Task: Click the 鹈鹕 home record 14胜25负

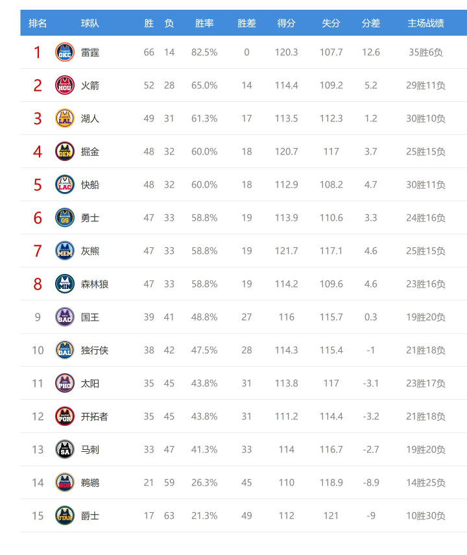Action: coord(425,483)
